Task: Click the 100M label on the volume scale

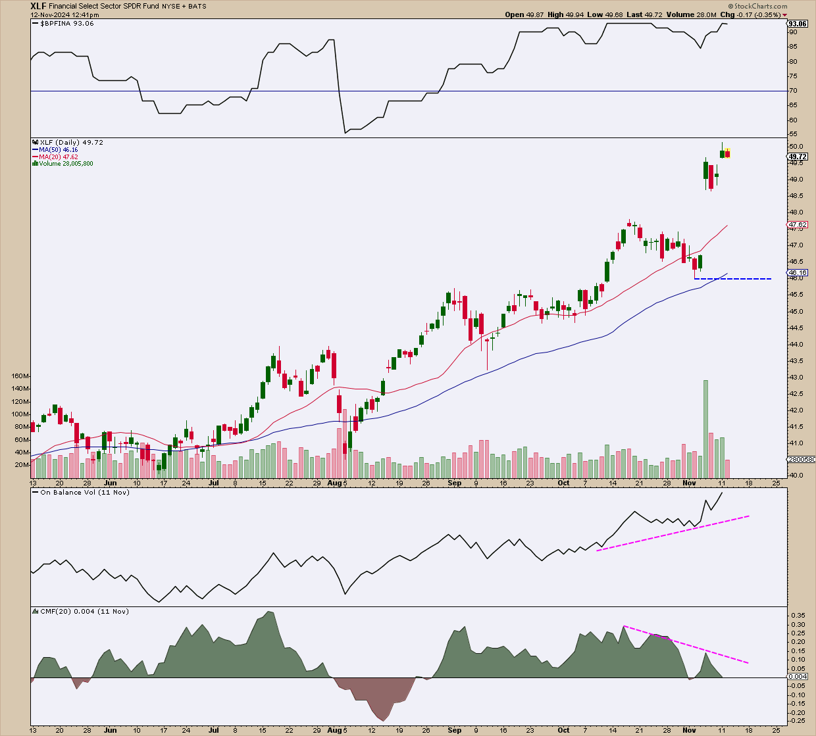Action: 20,414
